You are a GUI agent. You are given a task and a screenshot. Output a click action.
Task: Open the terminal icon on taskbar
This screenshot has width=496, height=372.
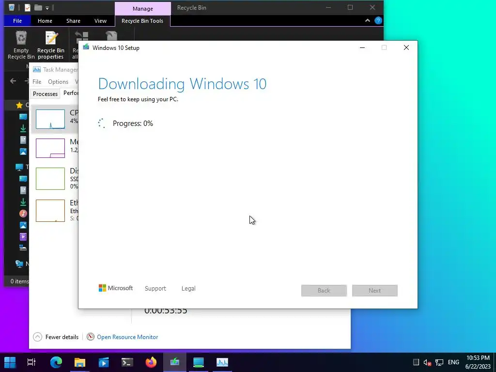click(127, 362)
